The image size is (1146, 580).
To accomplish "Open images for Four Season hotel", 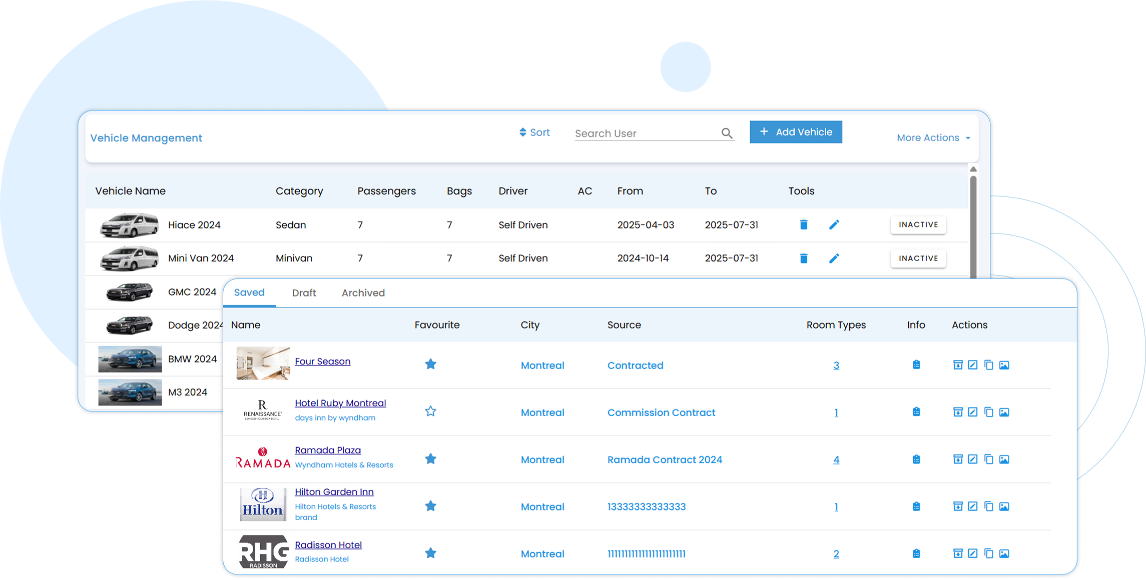I will pos(1004,365).
